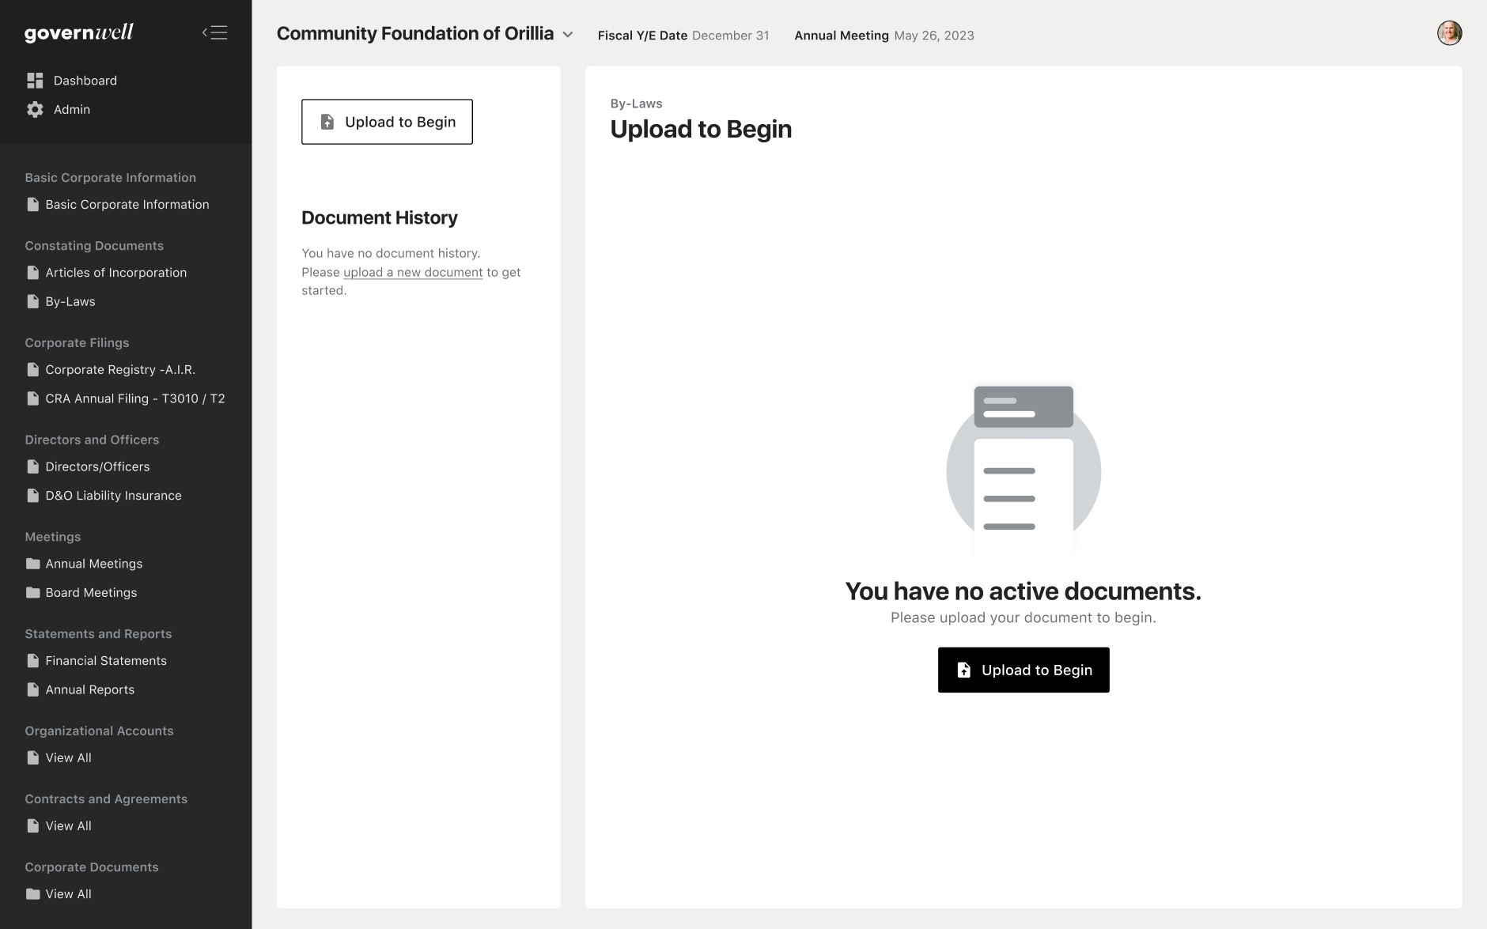Open the user profile avatar
Image resolution: width=1487 pixels, height=929 pixels.
1449,33
